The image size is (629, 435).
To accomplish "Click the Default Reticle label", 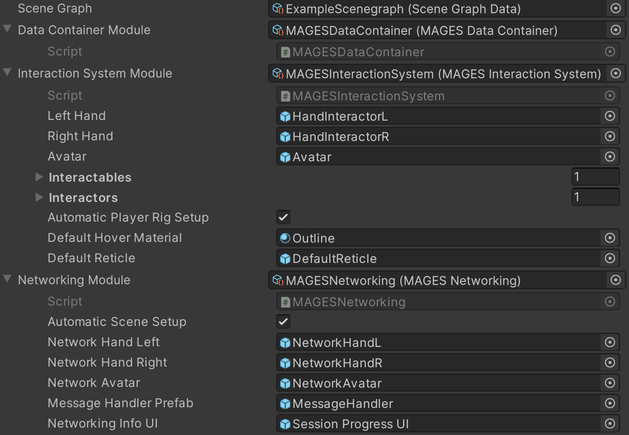I will (92, 258).
